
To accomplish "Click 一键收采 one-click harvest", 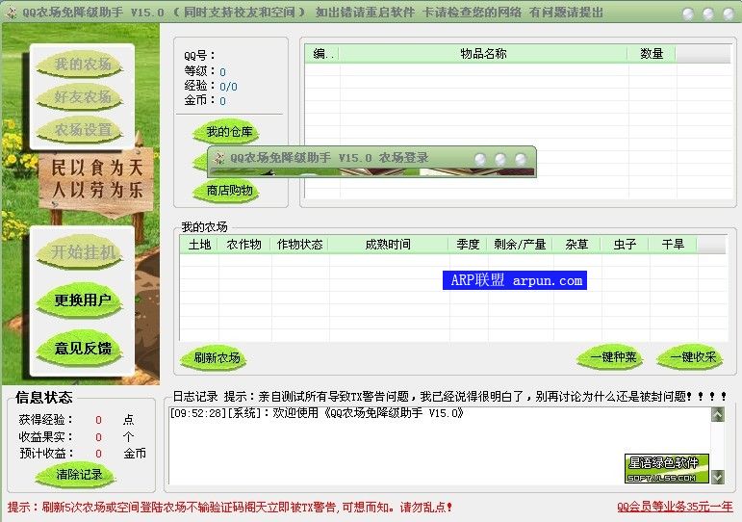I will [691, 356].
